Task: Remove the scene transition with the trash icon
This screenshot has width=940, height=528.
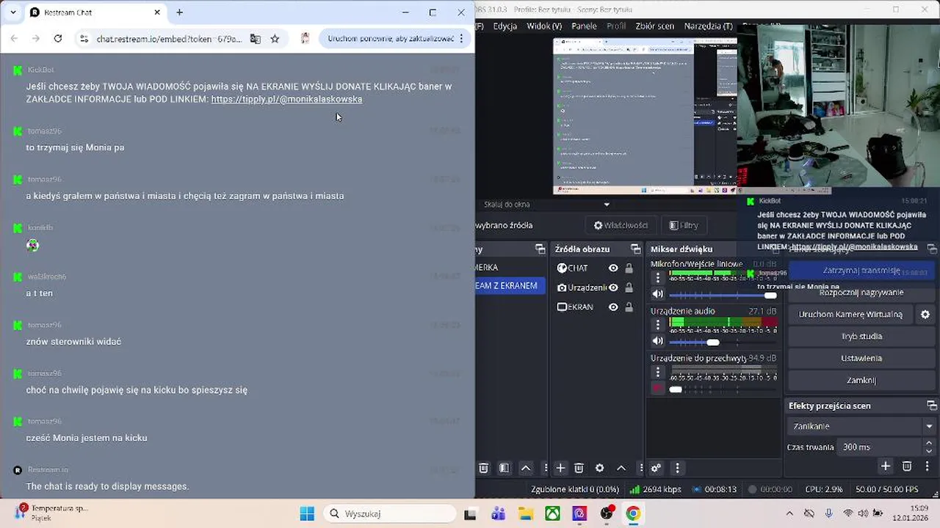Action: tap(907, 466)
